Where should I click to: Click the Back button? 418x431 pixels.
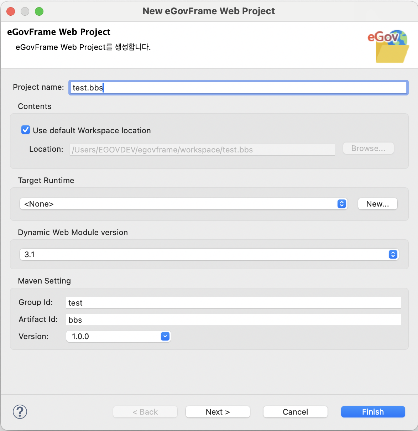[145, 412]
